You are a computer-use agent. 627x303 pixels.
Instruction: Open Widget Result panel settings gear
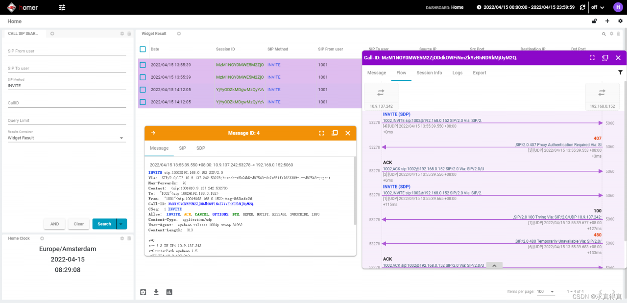[x=611, y=34]
